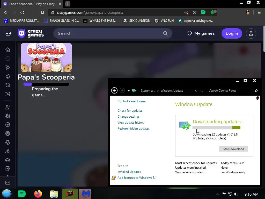
Task: Click the Stop download button
Action: coord(234,149)
